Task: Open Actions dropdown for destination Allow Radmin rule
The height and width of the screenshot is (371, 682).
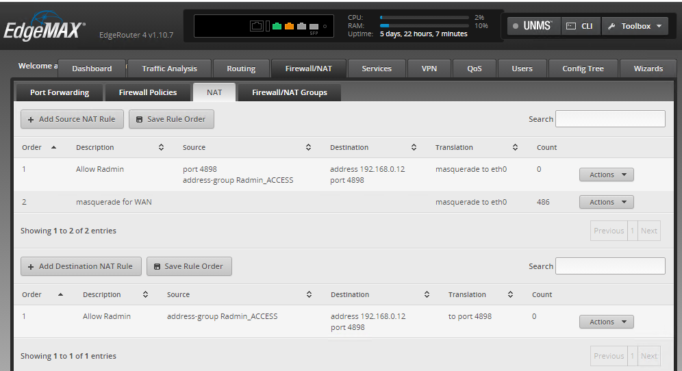Action: (x=606, y=322)
